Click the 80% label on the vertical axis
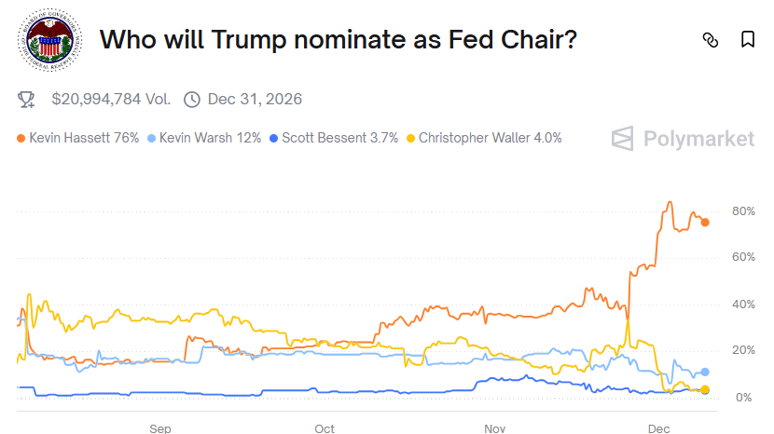The height and width of the screenshot is (434, 774). click(x=742, y=211)
